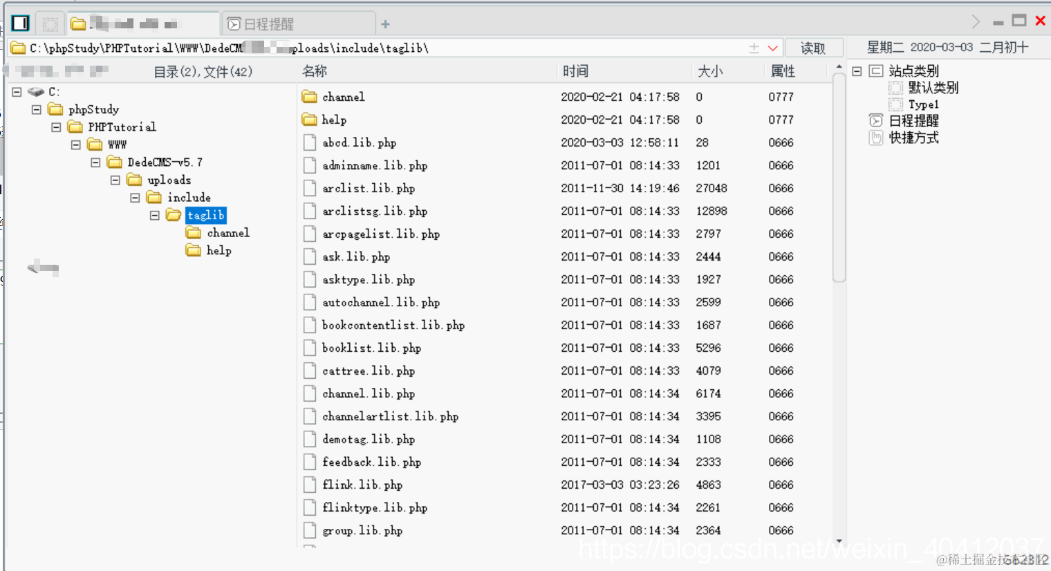Collapse the C: drive tree node
The height and width of the screenshot is (571, 1051).
click(x=17, y=91)
